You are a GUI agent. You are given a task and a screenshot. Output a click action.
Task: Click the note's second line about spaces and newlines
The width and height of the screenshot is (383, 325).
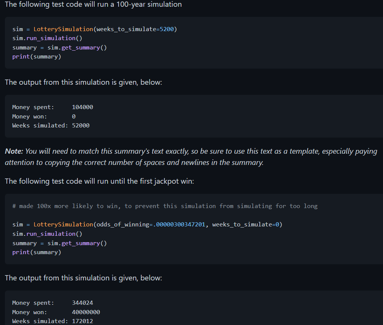click(134, 163)
